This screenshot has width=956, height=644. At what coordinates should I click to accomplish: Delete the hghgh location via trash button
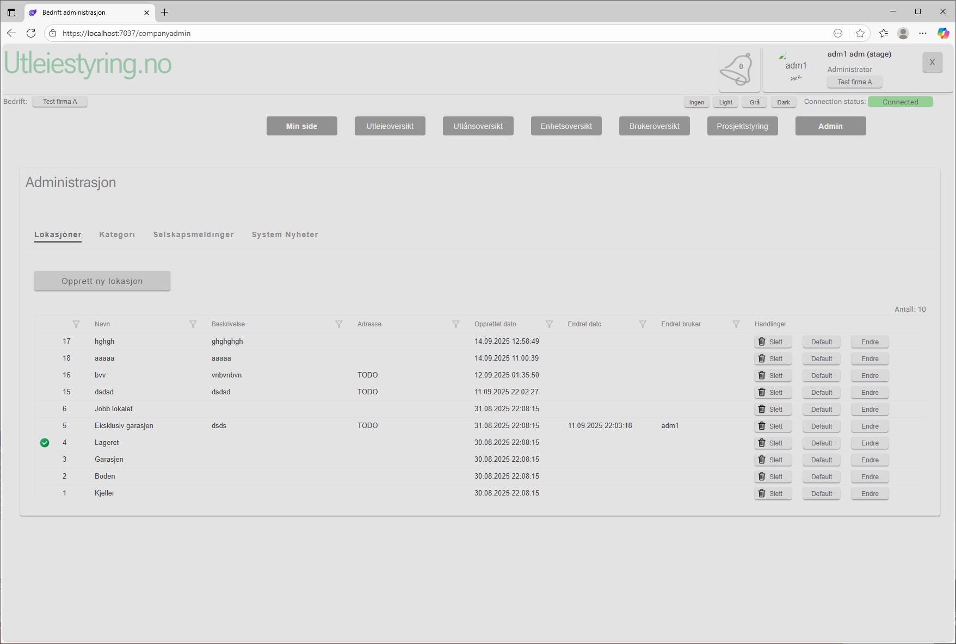point(772,342)
